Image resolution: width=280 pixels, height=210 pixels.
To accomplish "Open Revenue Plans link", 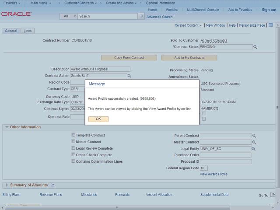I will [x=51, y=195].
